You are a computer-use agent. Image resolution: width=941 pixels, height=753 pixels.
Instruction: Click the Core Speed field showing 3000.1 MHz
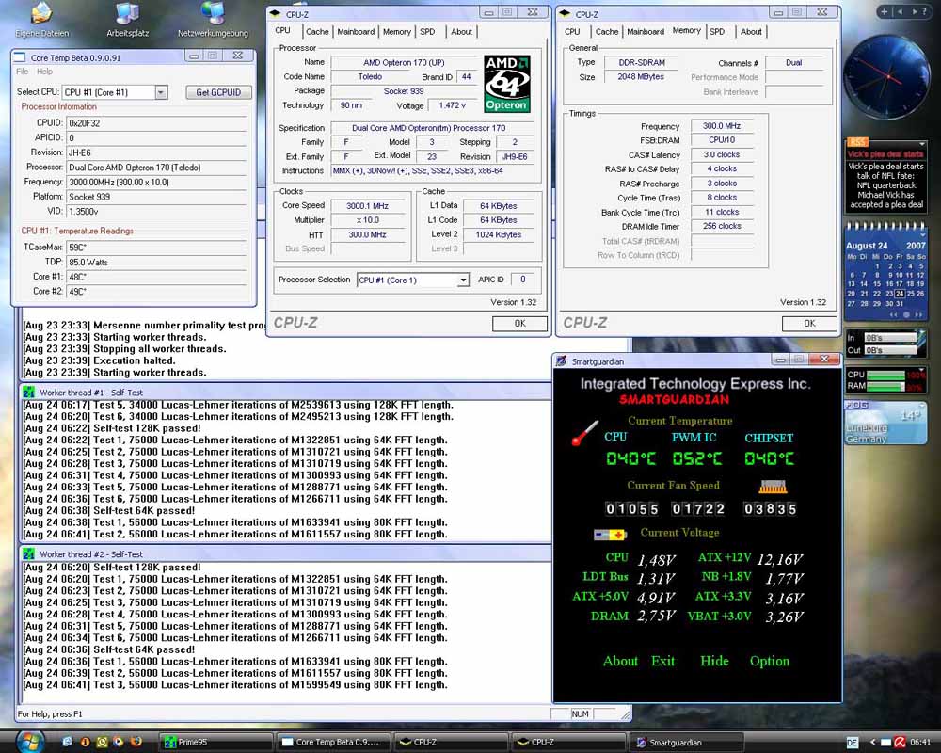pos(367,206)
